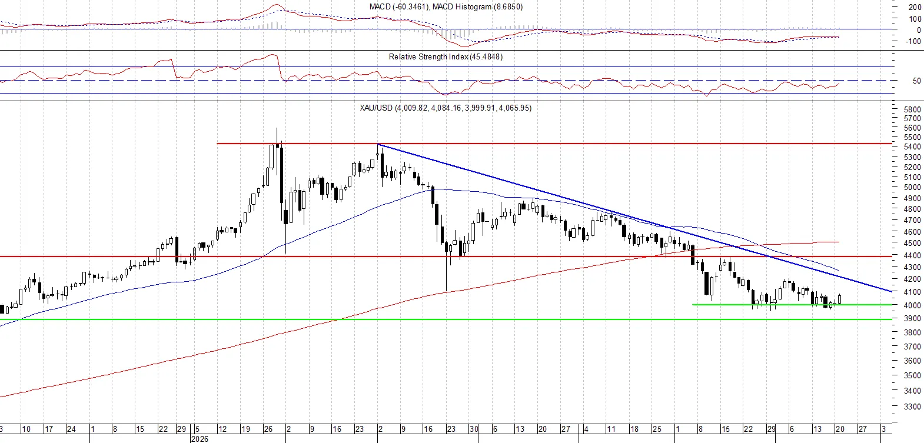Image resolution: width=924 pixels, height=443 pixels.
Task: Select the red horizontal line at 4400
Action: [x=446, y=257]
